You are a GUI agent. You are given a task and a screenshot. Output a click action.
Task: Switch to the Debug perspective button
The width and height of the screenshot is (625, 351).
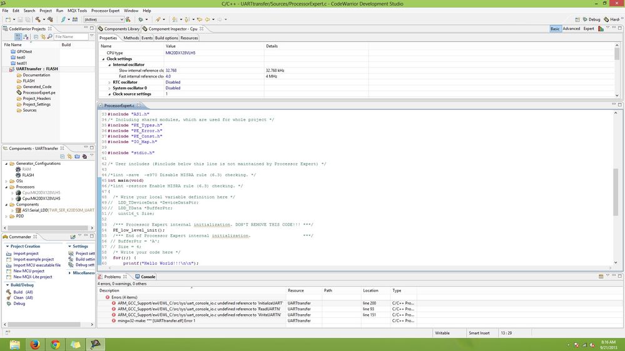click(x=591, y=19)
